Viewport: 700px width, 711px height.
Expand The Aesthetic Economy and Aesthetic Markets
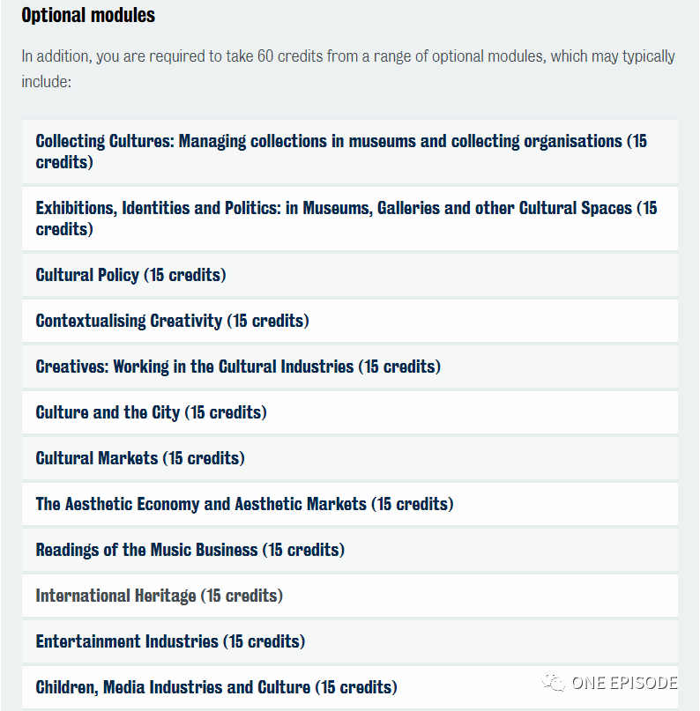(x=349, y=504)
